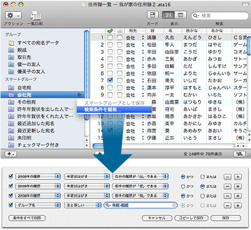Open first row 年賀状はがき dropdown
The image size is (251, 230).
click(x=87, y=177)
